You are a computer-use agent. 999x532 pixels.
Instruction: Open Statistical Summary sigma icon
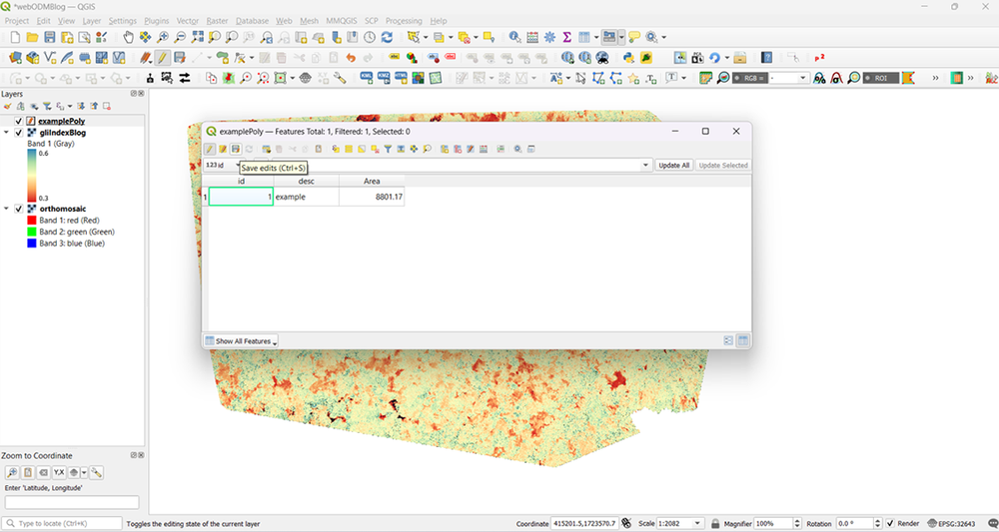click(566, 37)
